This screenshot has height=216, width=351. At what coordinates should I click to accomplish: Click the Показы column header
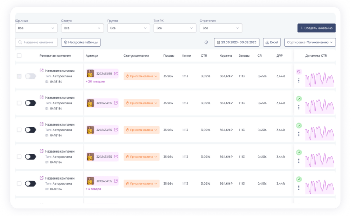coord(169,56)
